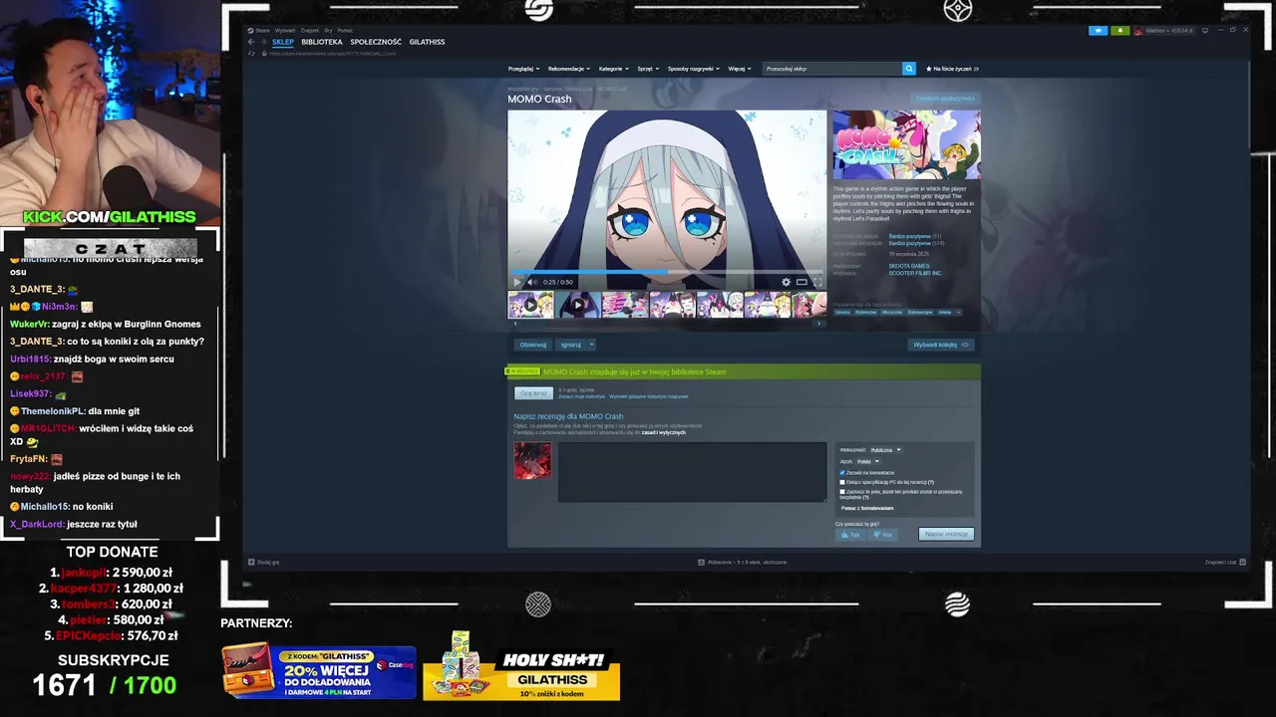This screenshot has height=717, width=1276.
Task: Open the Steam menu in title bar
Action: pos(261,30)
